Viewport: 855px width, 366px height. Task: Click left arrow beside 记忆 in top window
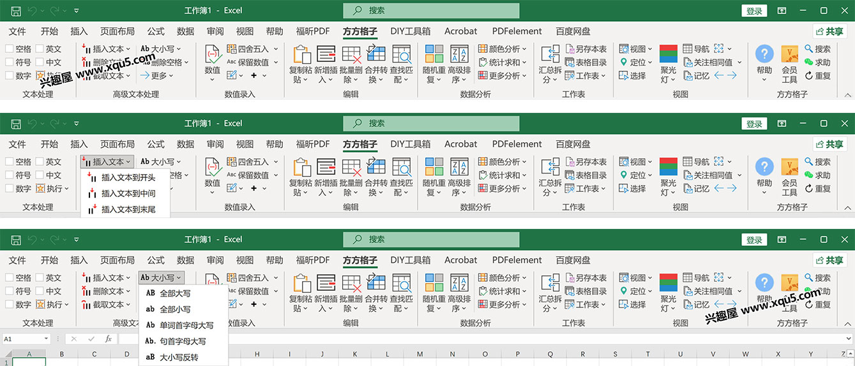pyautogui.click(x=719, y=75)
